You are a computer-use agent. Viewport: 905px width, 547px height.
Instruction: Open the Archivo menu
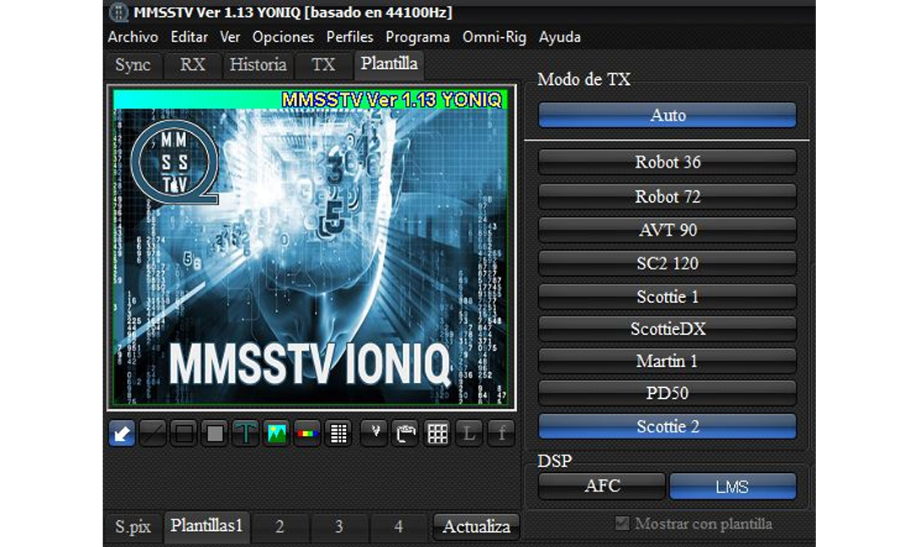[133, 37]
